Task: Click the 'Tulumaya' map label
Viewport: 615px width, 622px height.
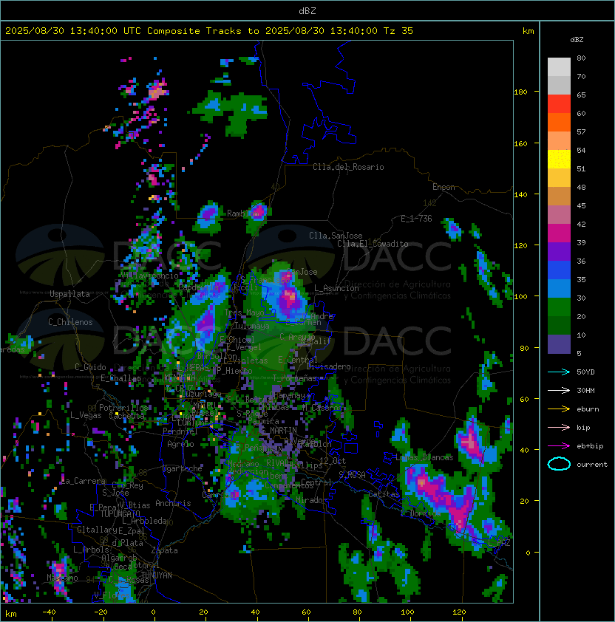Action: pyautogui.click(x=252, y=326)
